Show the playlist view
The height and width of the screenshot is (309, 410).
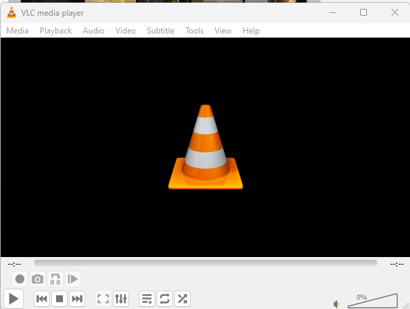(147, 299)
